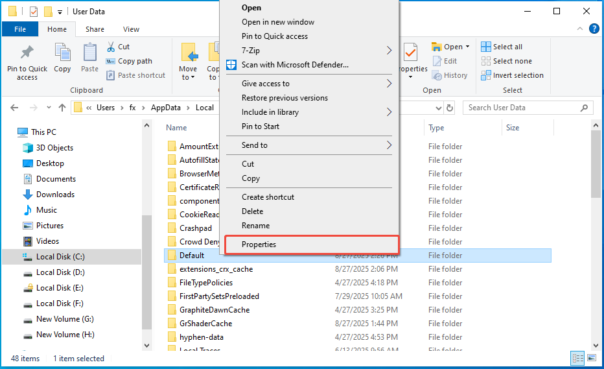Open the Help question mark icon

coord(594,29)
